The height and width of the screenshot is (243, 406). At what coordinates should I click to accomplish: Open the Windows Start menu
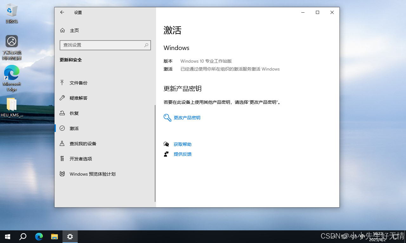pos(8,237)
